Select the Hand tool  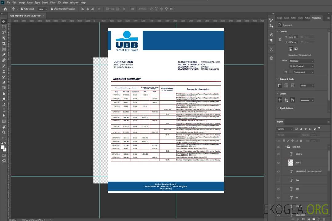coord(4,127)
